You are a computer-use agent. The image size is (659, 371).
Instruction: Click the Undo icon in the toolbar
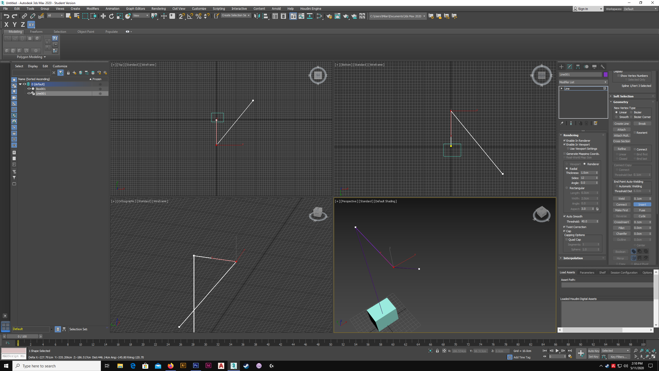6,16
